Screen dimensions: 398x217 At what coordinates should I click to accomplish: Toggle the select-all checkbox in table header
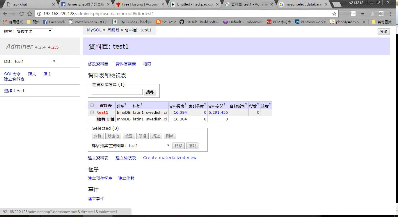coord(92,105)
